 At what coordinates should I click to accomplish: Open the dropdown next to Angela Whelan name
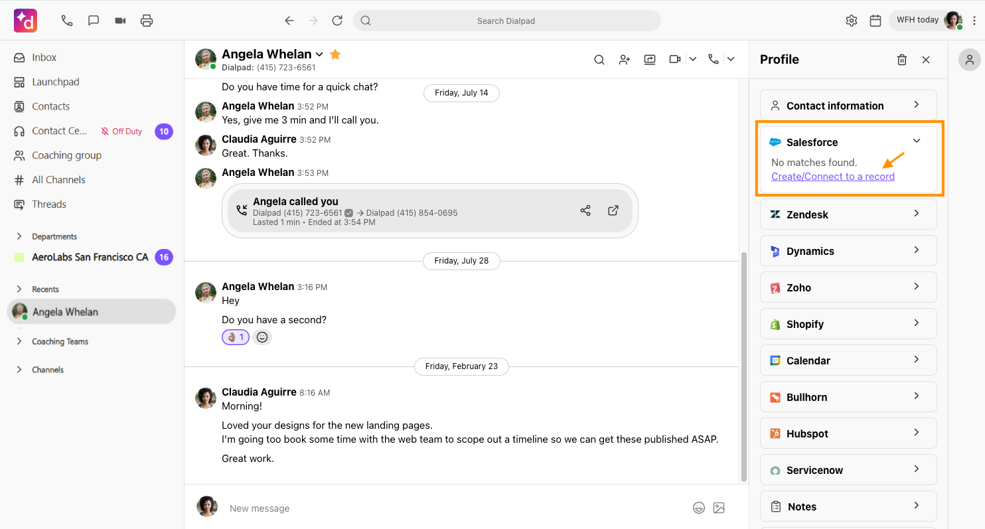click(x=319, y=54)
